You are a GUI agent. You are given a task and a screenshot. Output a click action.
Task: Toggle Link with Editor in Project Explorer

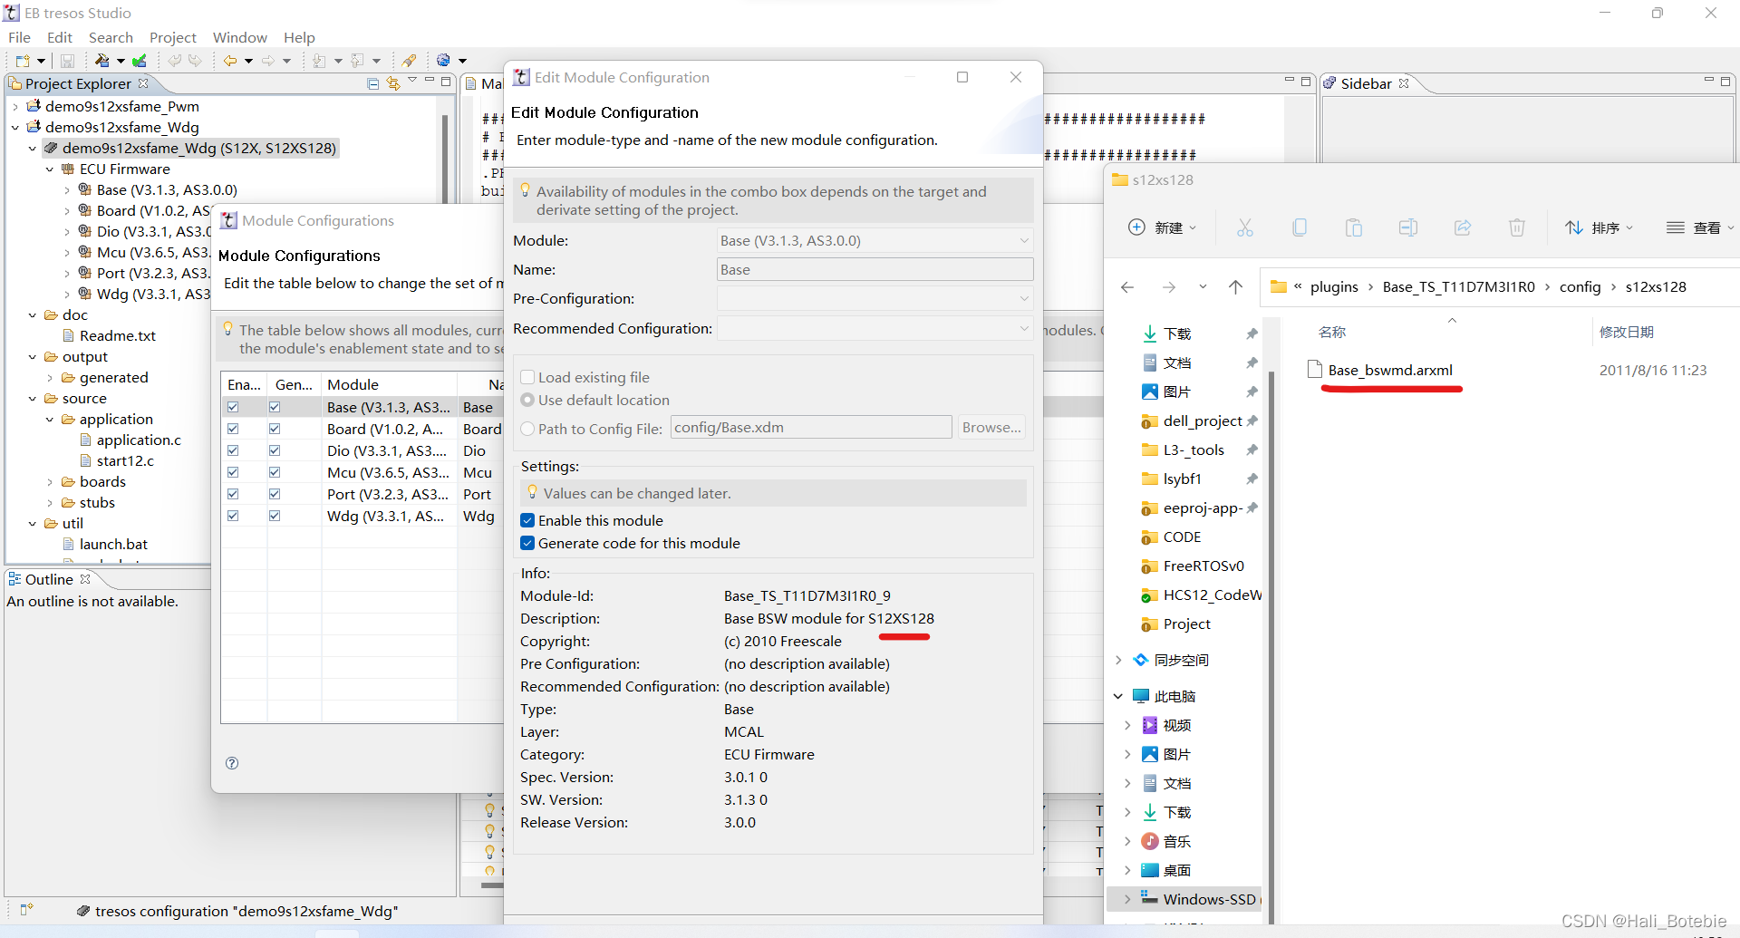tap(393, 83)
